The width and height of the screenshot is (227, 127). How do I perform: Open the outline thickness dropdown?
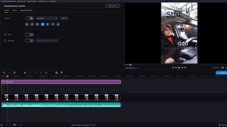click(47, 41)
